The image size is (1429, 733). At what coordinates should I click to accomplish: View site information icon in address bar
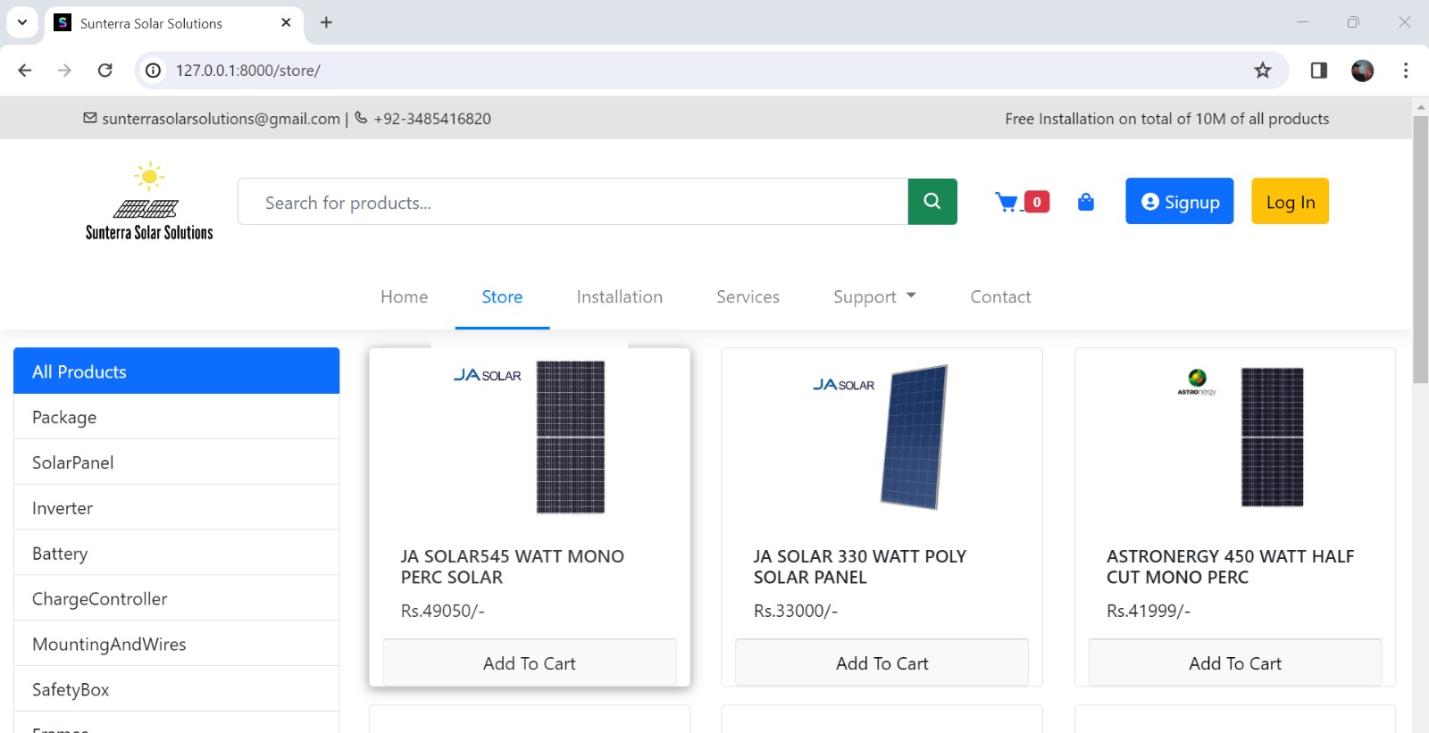coord(154,71)
